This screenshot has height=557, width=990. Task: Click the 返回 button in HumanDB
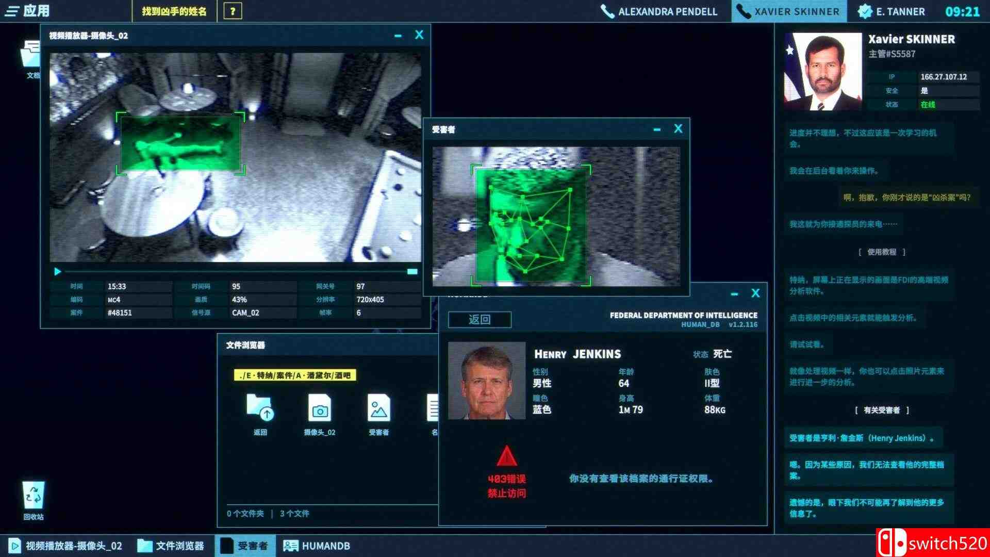(x=479, y=320)
